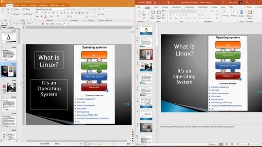
Task: Select slide 4 thumbnail in PowerPoint panel
Action: (146, 67)
